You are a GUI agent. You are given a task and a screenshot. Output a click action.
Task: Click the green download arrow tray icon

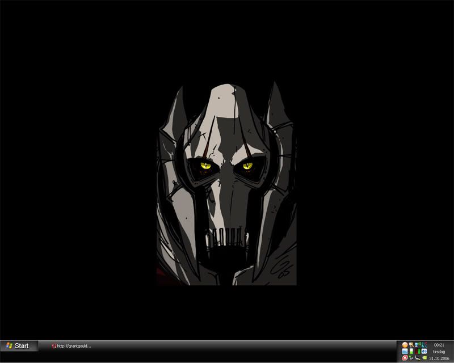point(411,352)
